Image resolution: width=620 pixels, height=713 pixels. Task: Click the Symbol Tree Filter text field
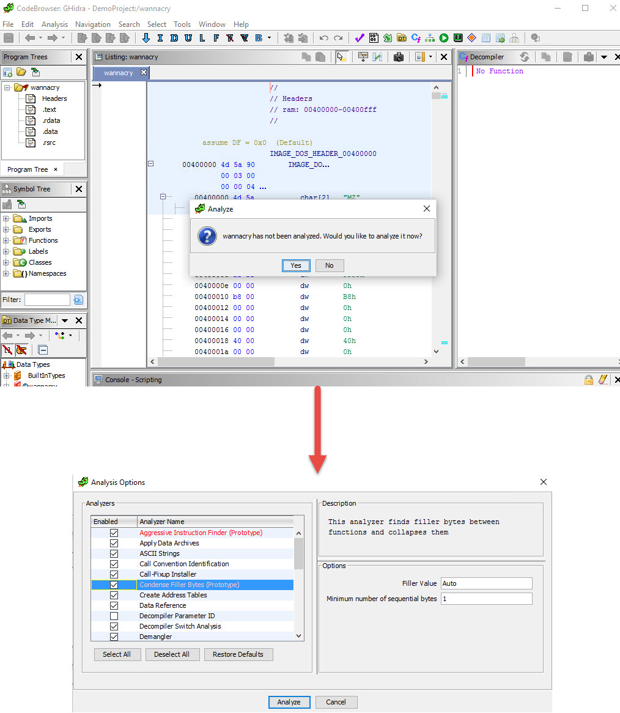coord(47,300)
